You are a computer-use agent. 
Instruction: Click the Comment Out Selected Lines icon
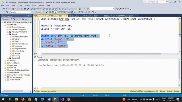[x=79, y=12]
